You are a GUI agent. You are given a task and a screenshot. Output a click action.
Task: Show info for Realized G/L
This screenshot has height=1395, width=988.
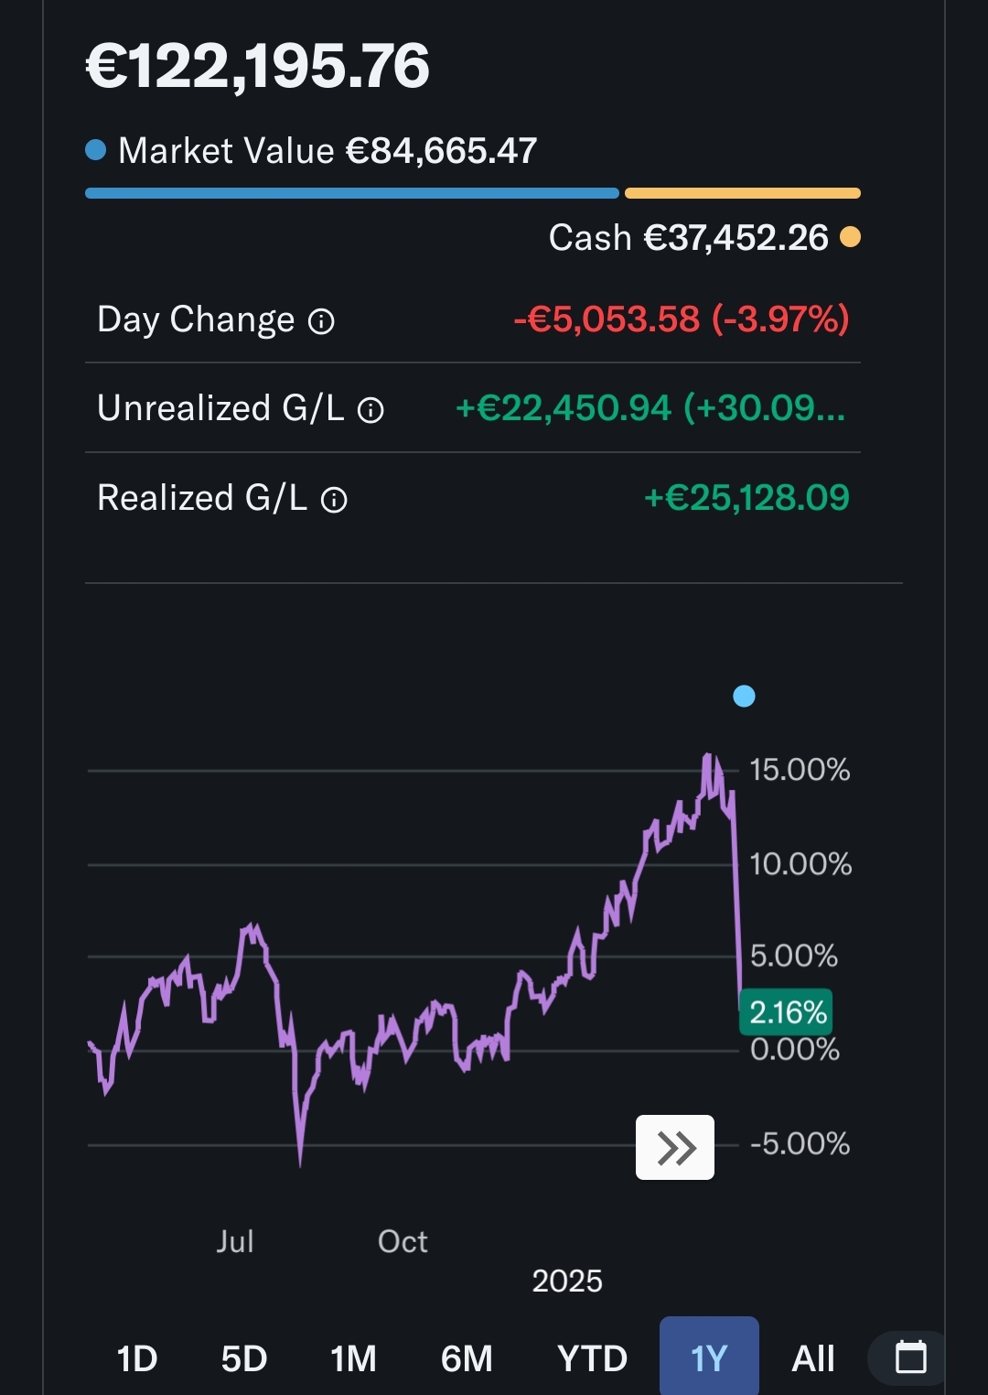(x=334, y=500)
